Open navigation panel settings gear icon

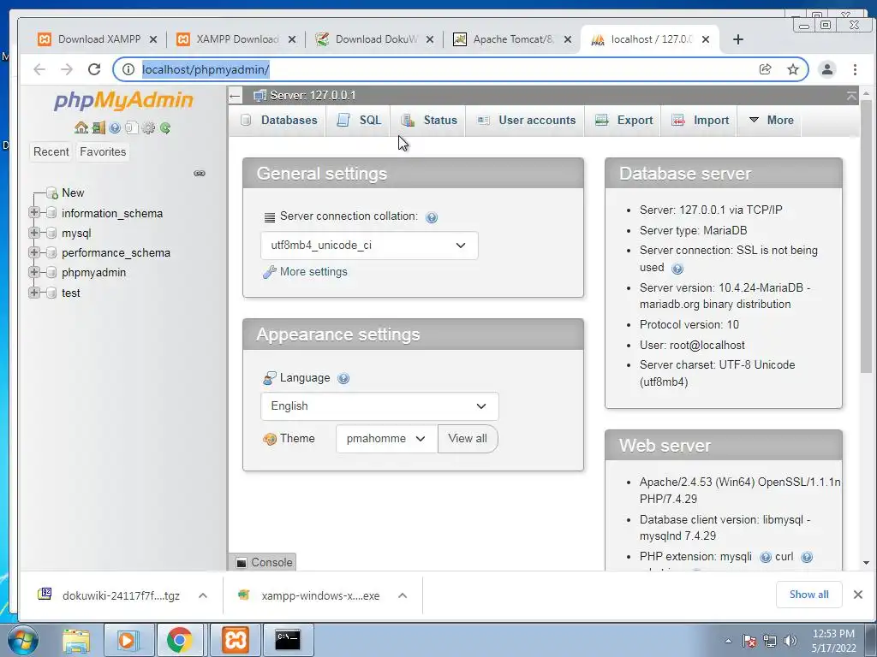click(x=148, y=128)
